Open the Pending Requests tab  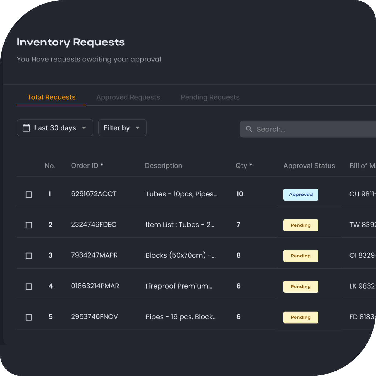(x=210, y=97)
